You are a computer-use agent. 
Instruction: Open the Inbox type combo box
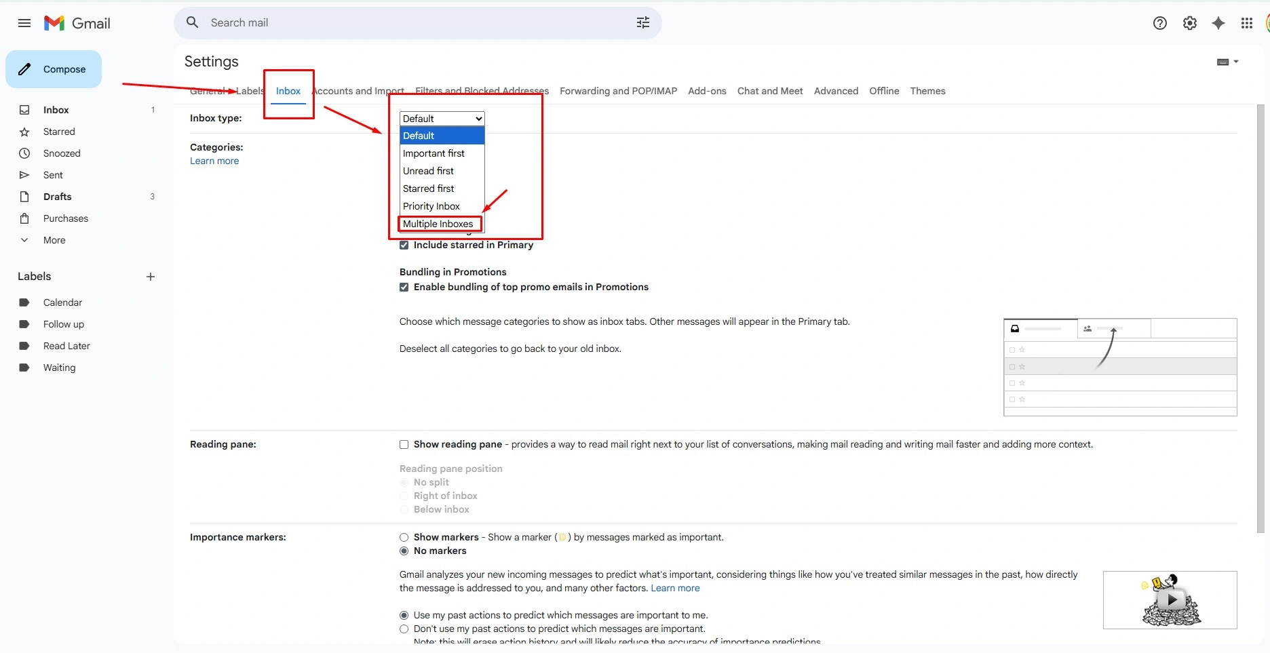[442, 119]
